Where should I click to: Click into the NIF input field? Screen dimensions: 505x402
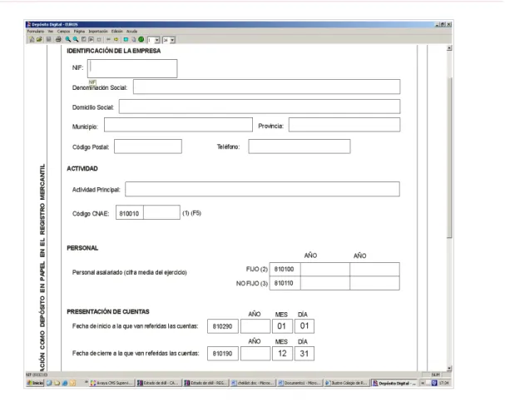[x=132, y=68]
